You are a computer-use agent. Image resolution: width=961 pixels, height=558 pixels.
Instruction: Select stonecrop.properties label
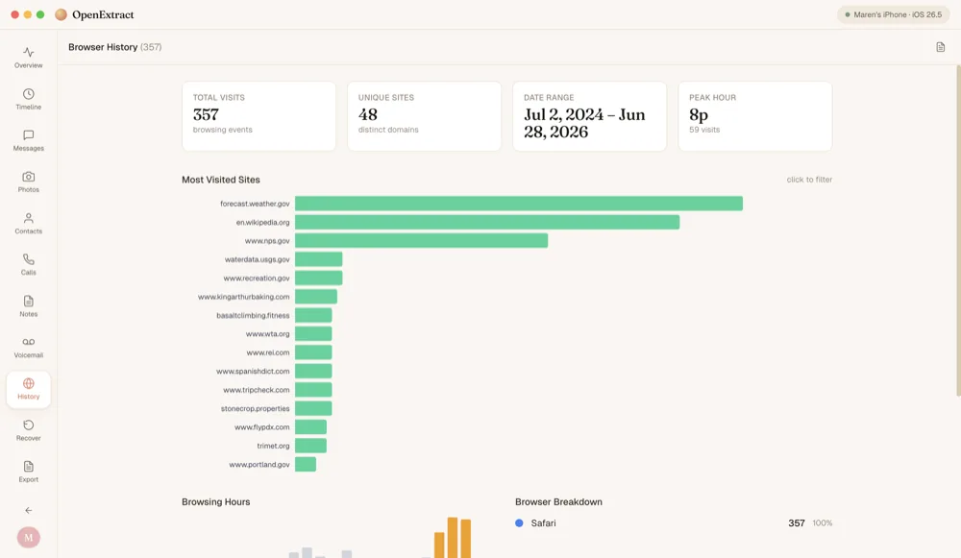(x=255, y=408)
